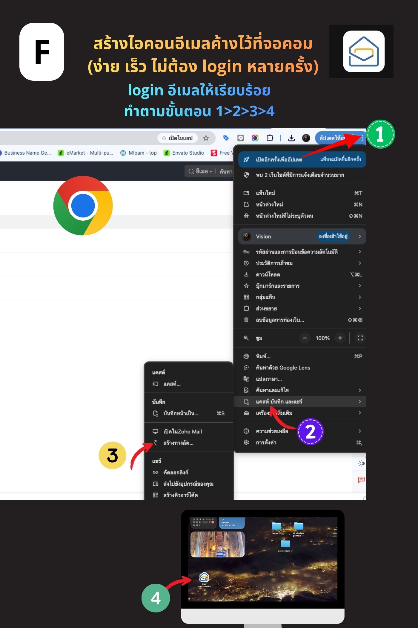Expand the Vision profile submenu arrow

coord(360,236)
